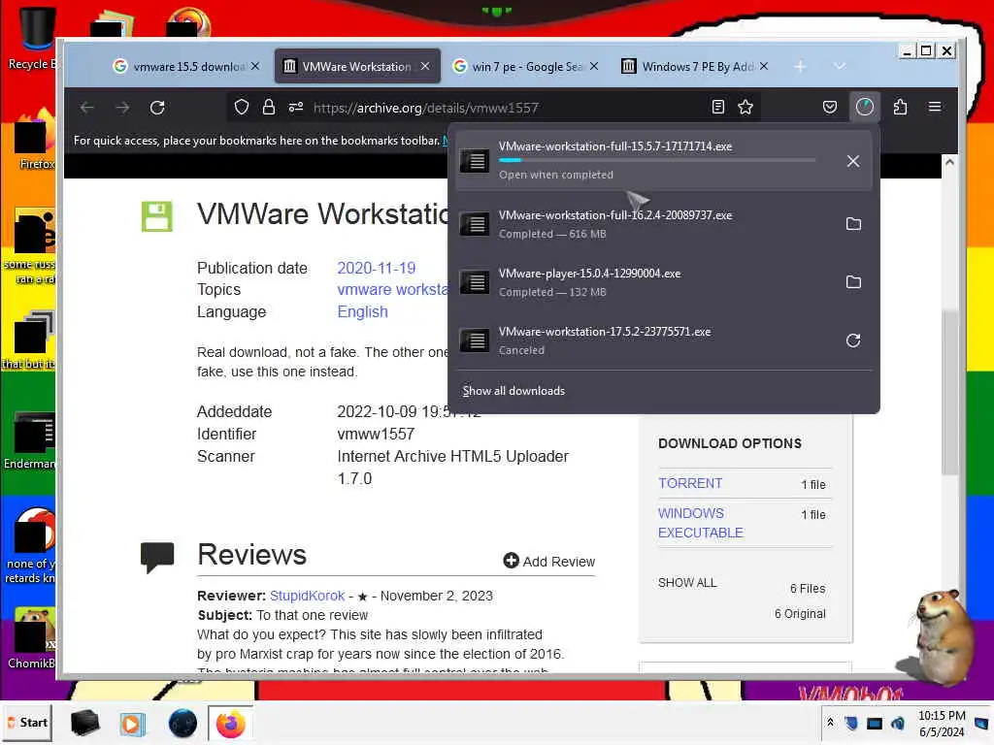Open the VMware-player-15.0.4-12990004.exe entry
Image resolution: width=994 pixels, height=745 pixels.
[663, 282]
